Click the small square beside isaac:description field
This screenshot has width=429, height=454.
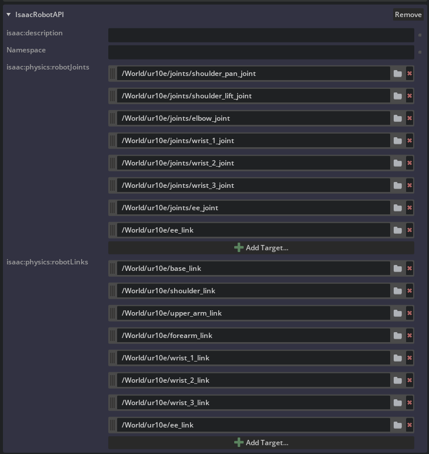[420, 35]
